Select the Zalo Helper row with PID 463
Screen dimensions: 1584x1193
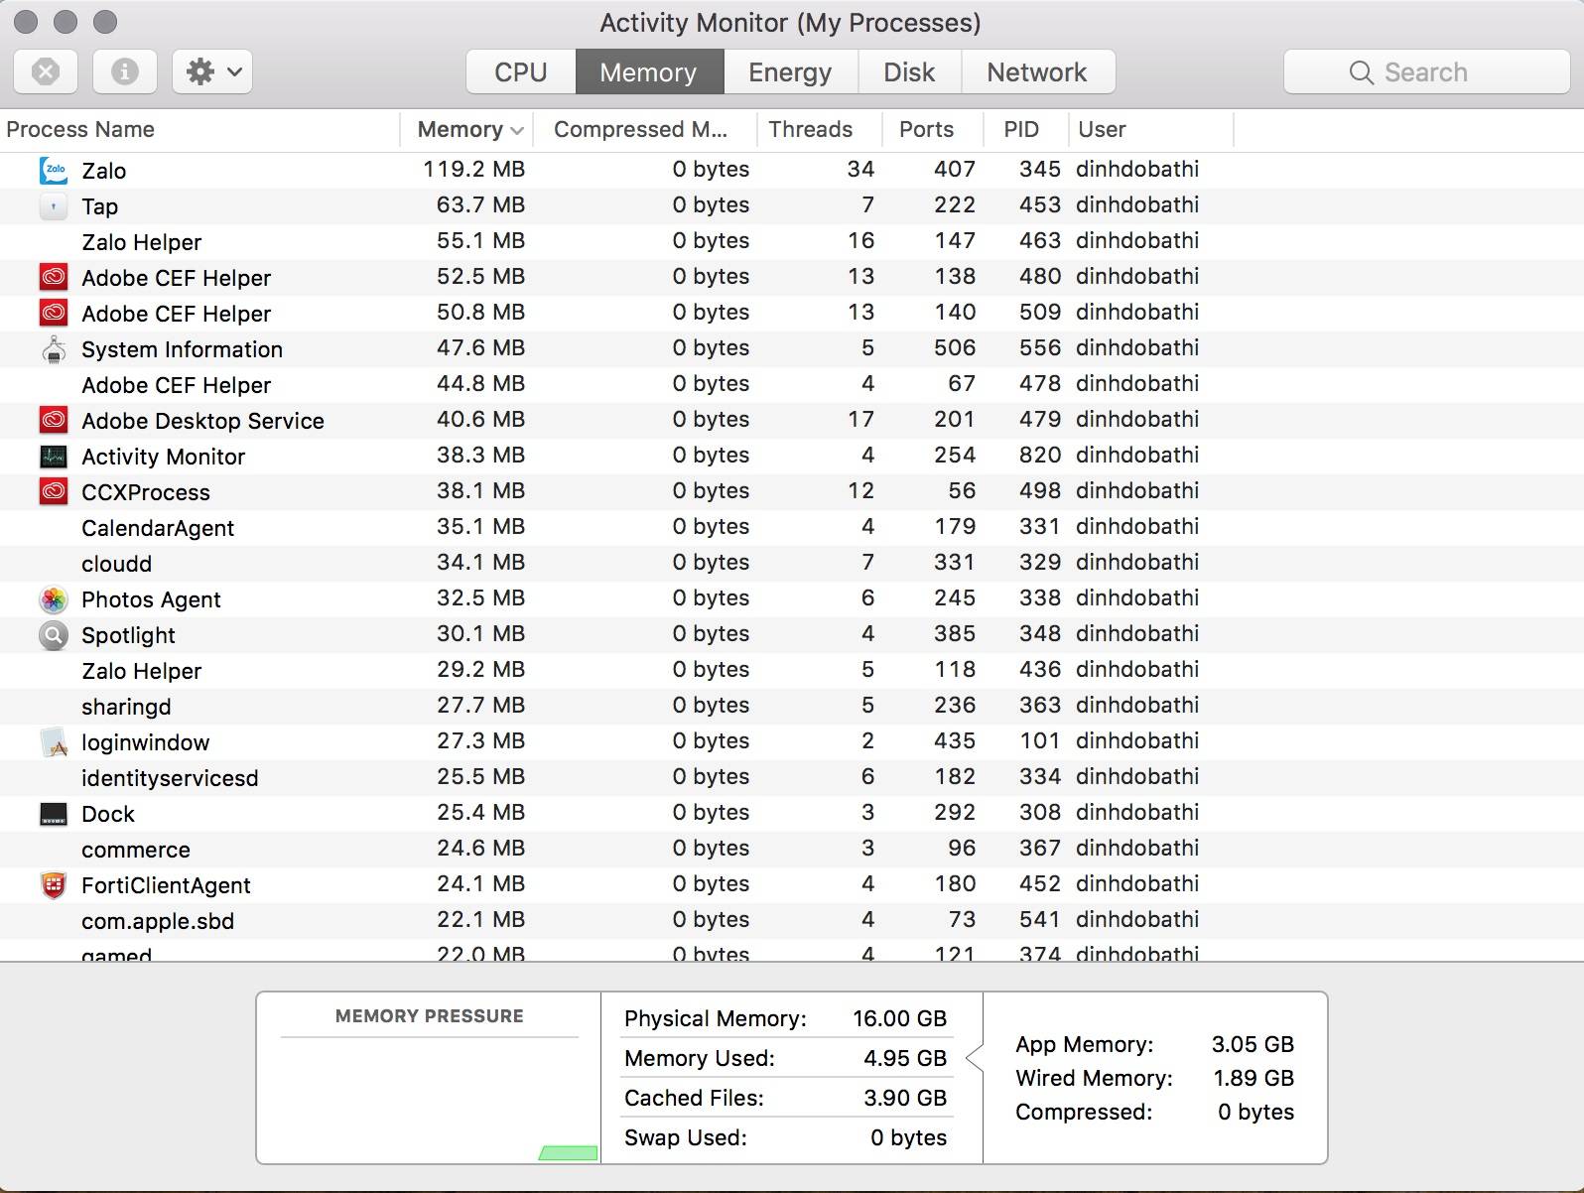(792, 241)
